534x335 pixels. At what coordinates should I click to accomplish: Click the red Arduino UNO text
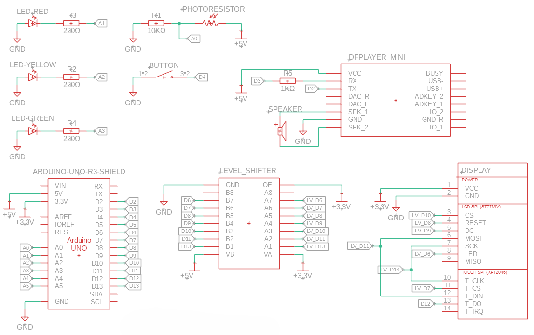79,245
